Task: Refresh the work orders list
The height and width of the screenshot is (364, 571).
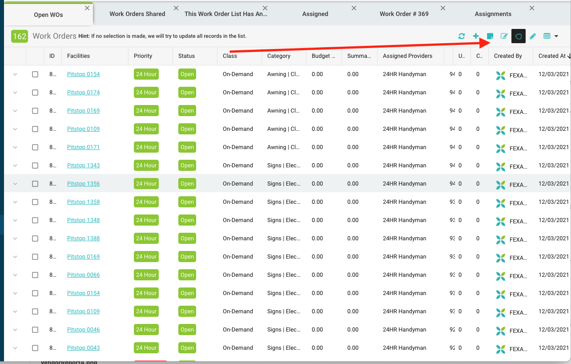Action: (x=462, y=36)
